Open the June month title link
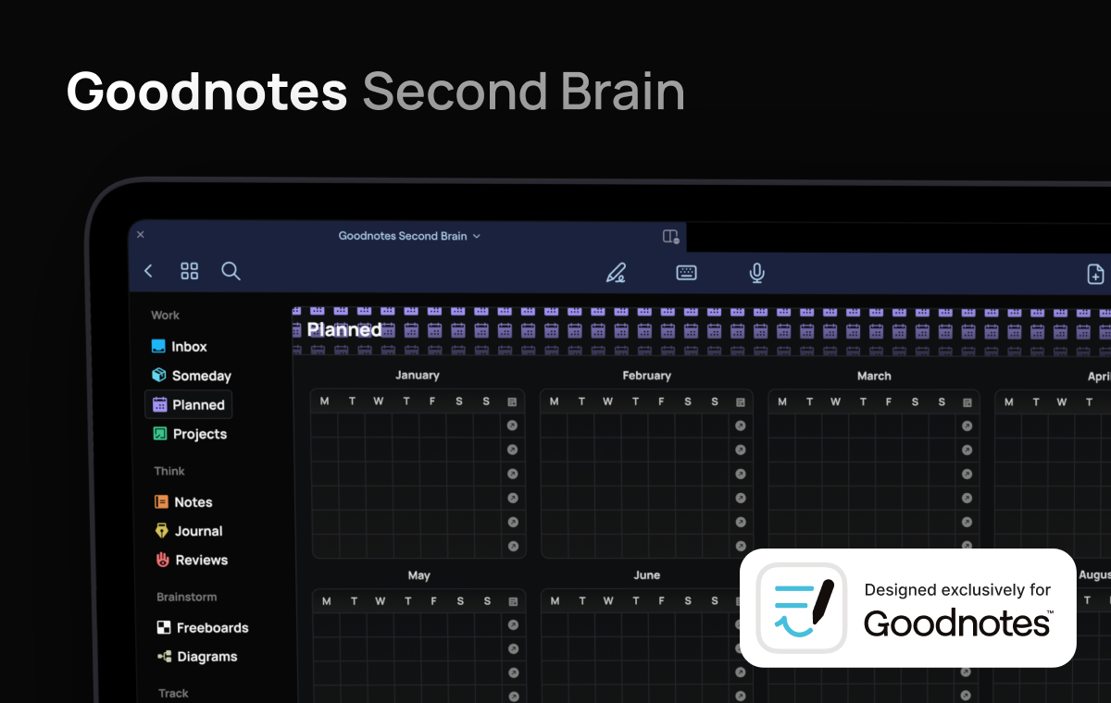Image resolution: width=1111 pixels, height=703 pixels. pos(647,575)
